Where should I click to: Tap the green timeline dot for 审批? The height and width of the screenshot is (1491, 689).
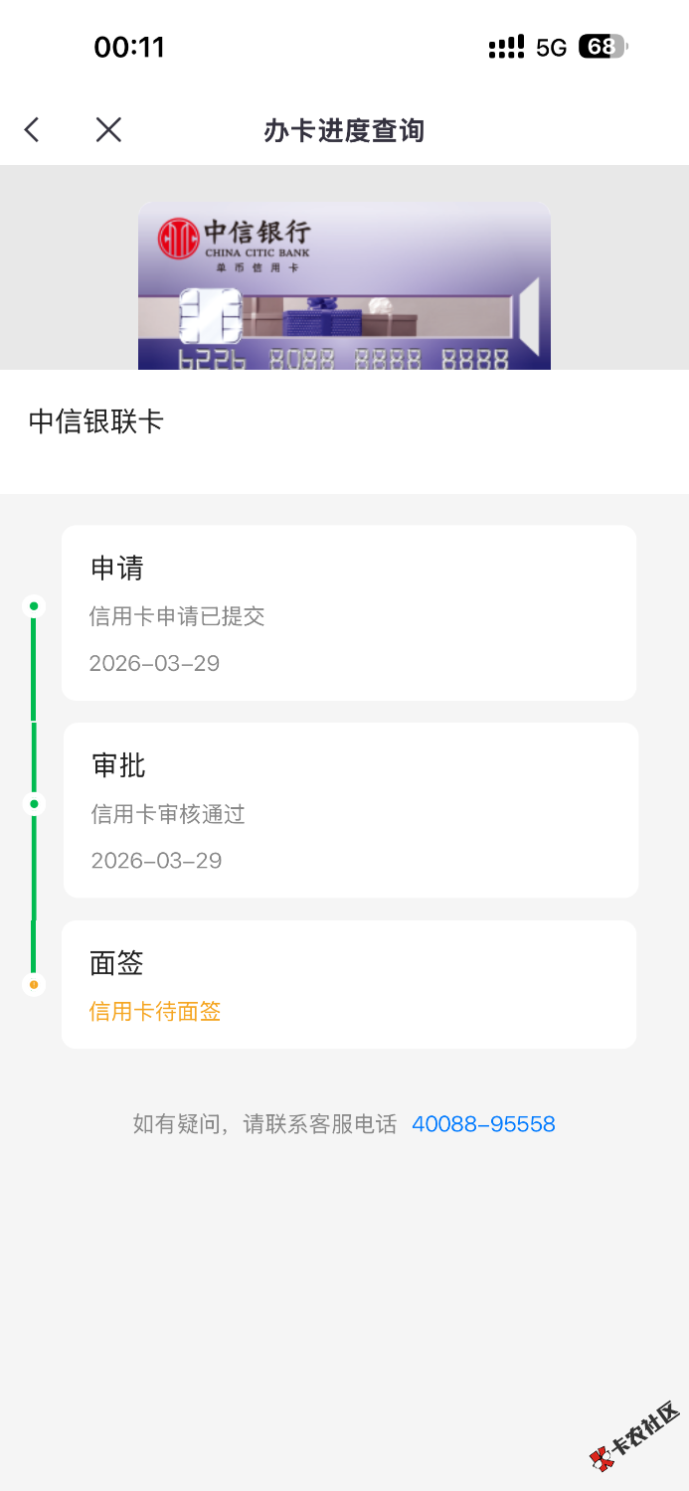[x=34, y=803]
